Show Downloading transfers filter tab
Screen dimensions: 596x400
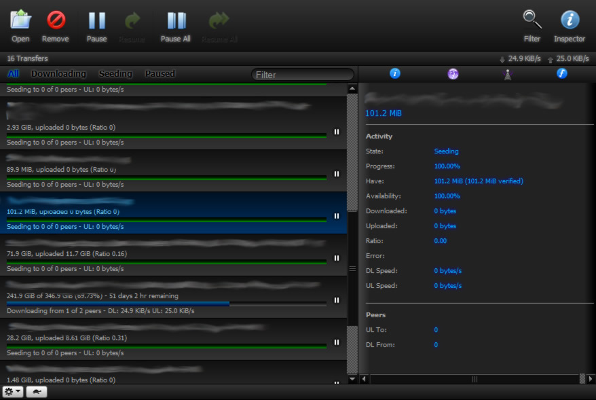(58, 74)
